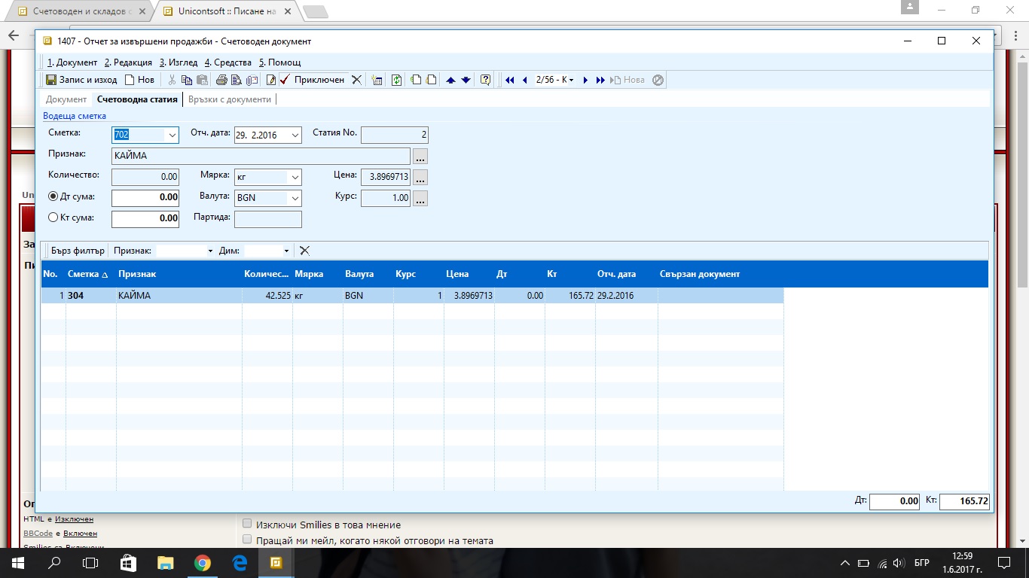This screenshot has height=578, width=1029.
Task: Open File Explorer from the taskbar
Action: 165,562
